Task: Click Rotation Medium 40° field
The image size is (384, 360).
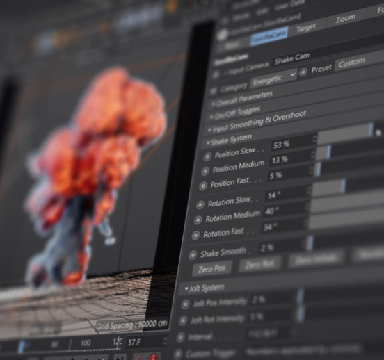Action: coord(284,210)
